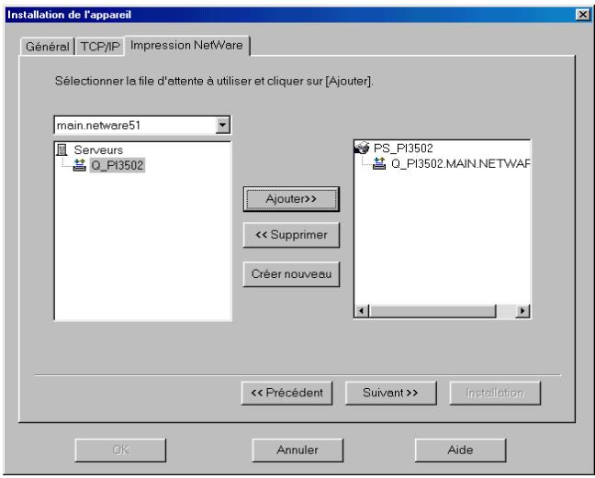This screenshot has width=595, height=478.
Task: Close the Installation de l'appareil dialog
Action: coord(582,15)
